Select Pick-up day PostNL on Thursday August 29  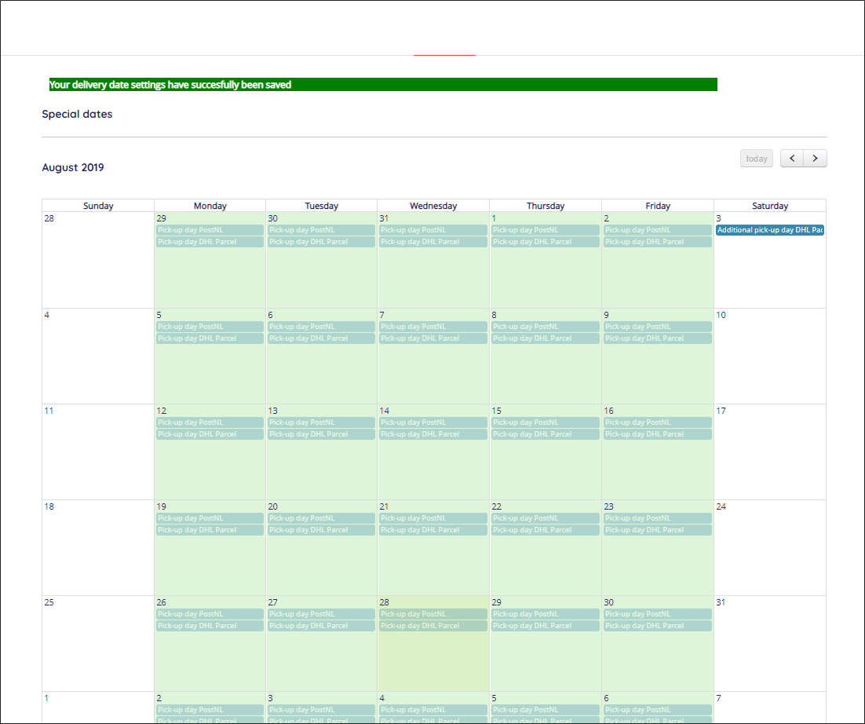pyautogui.click(x=545, y=614)
